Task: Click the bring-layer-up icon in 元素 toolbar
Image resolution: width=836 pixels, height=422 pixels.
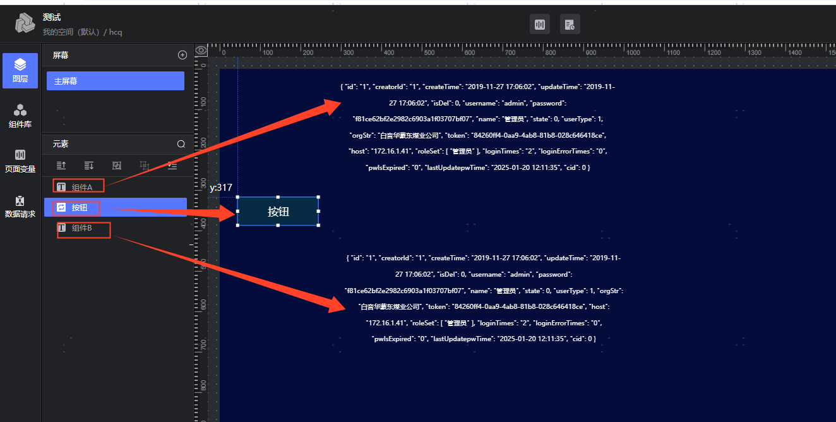Action: pos(61,166)
